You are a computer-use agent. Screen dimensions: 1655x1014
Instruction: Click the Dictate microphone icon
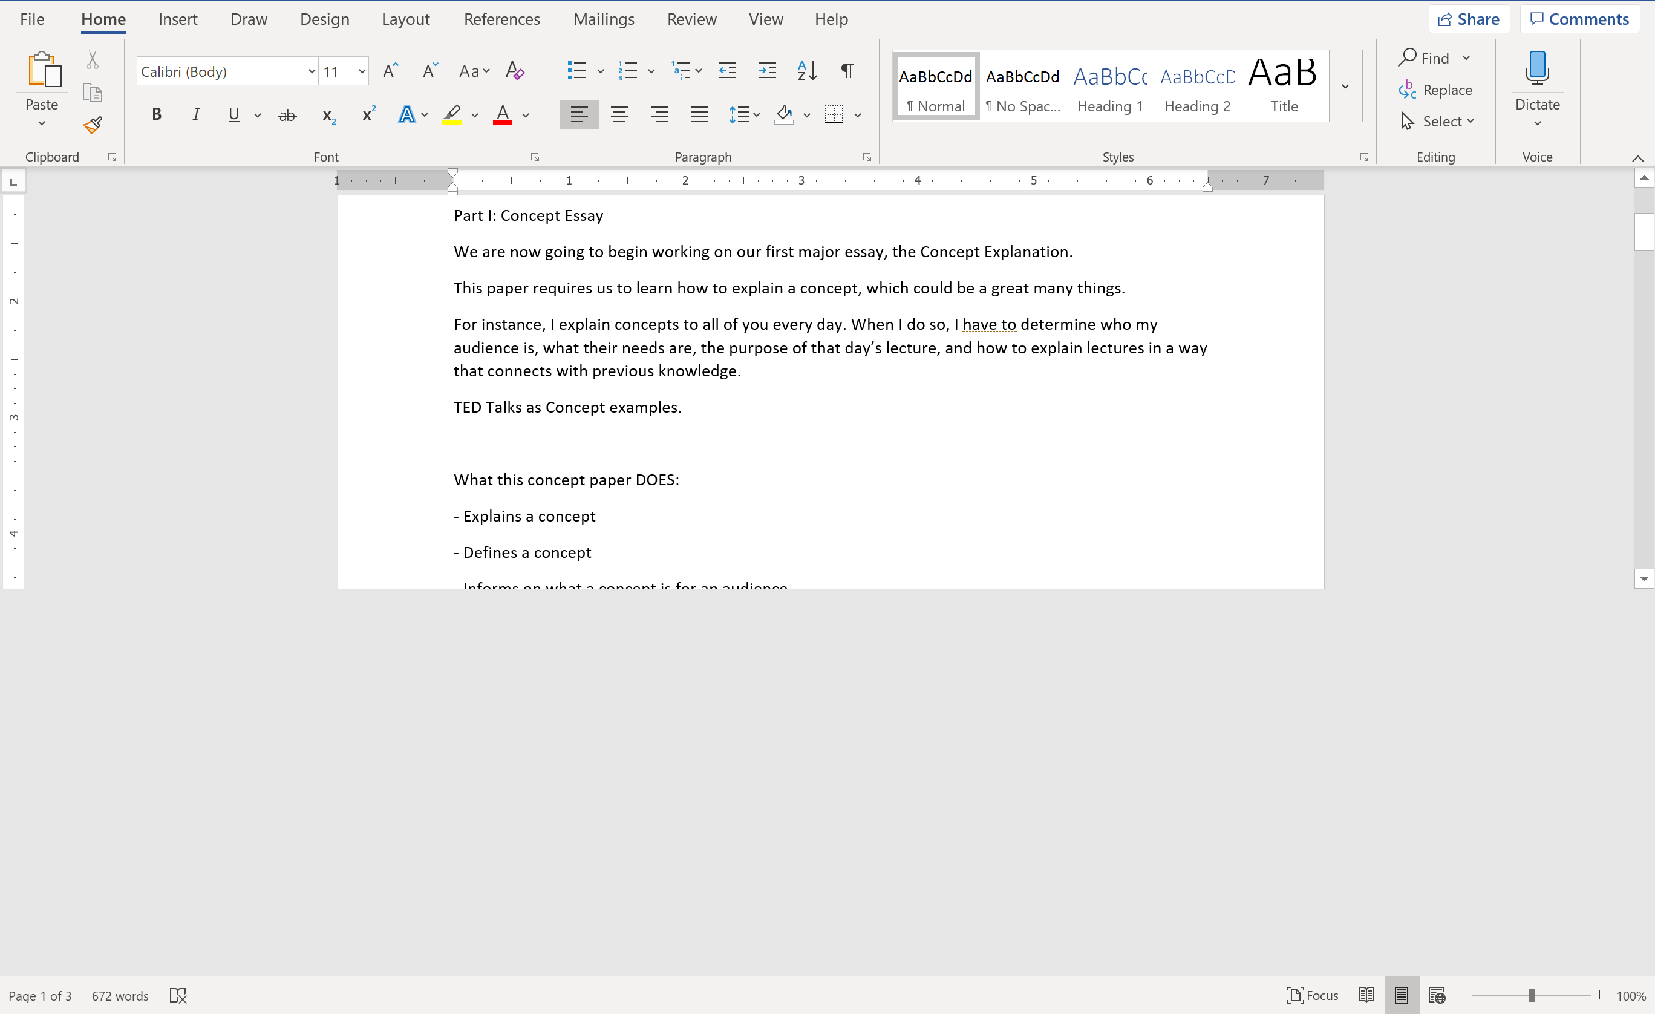point(1537,68)
